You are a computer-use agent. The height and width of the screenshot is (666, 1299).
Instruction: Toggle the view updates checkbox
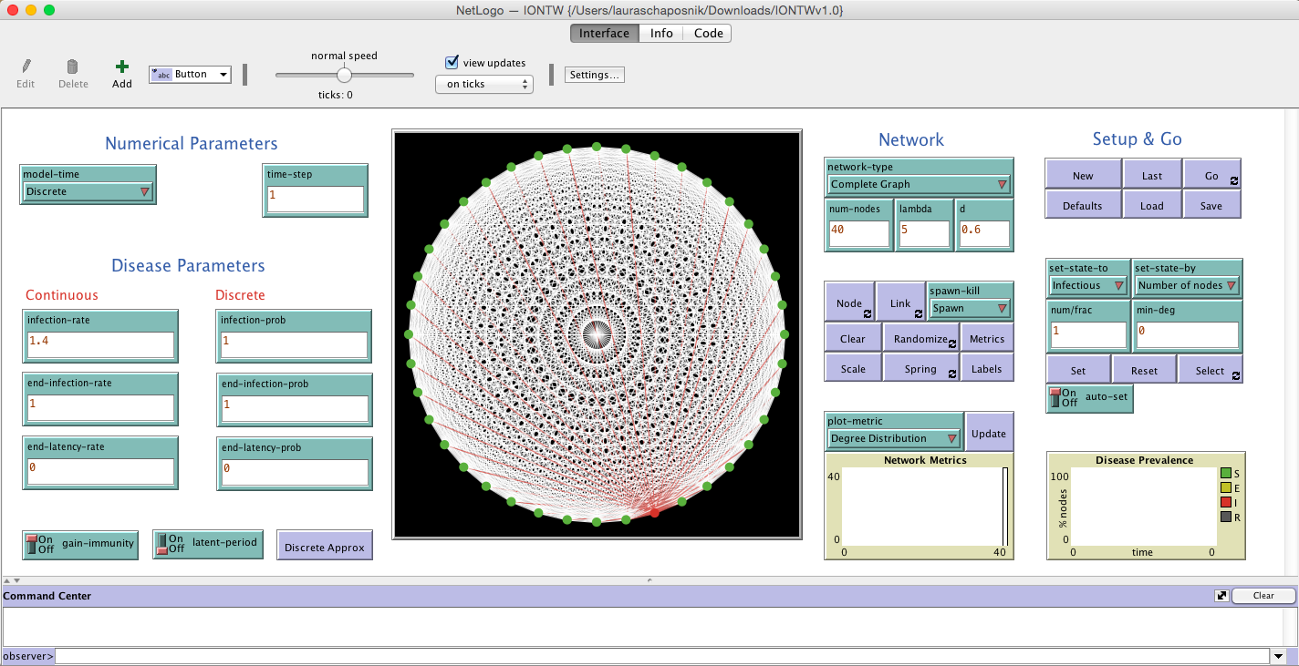tap(452, 63)
